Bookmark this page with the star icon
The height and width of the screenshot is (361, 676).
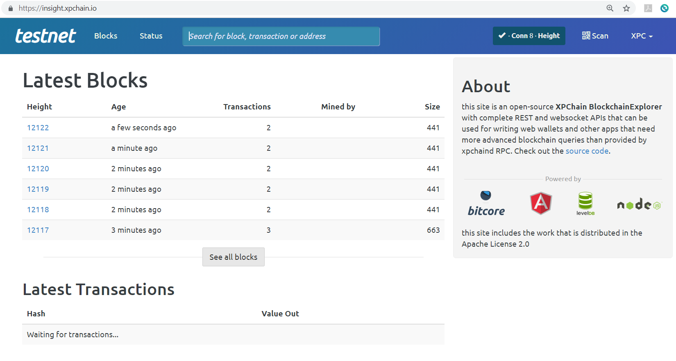(626, 8)
